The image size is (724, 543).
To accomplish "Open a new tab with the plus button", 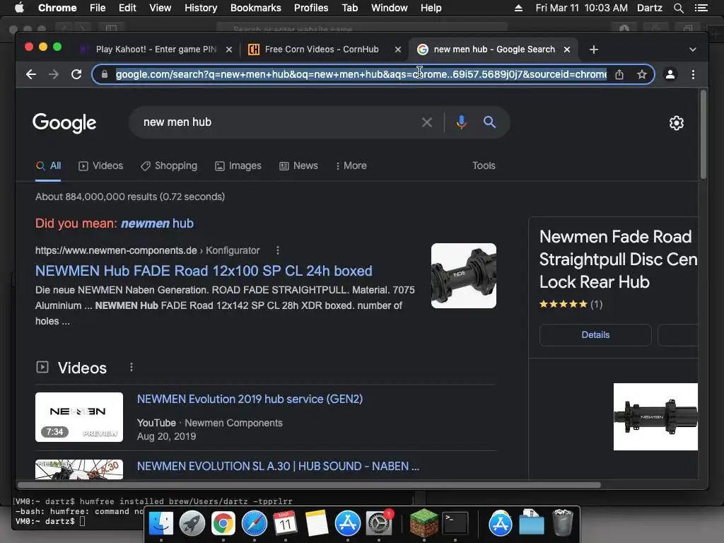I will [x=594, y=49].
